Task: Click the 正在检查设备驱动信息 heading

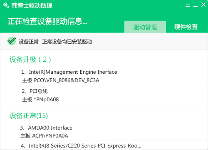Action: click(x=47, y=21)
